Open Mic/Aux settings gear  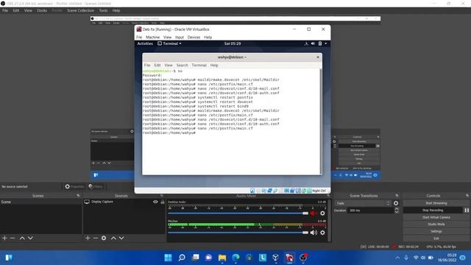tap(322, 233)
